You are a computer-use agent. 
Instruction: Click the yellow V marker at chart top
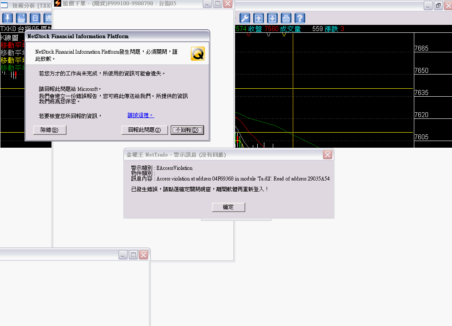click(284, 35)
